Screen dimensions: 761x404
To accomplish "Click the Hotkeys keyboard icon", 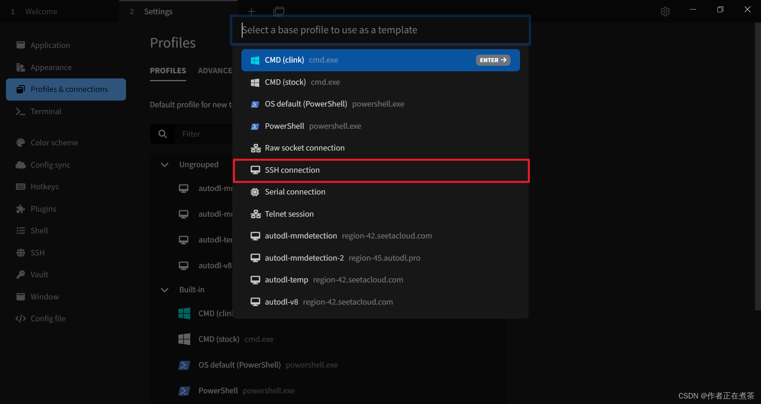I will [x=21, y=187].
